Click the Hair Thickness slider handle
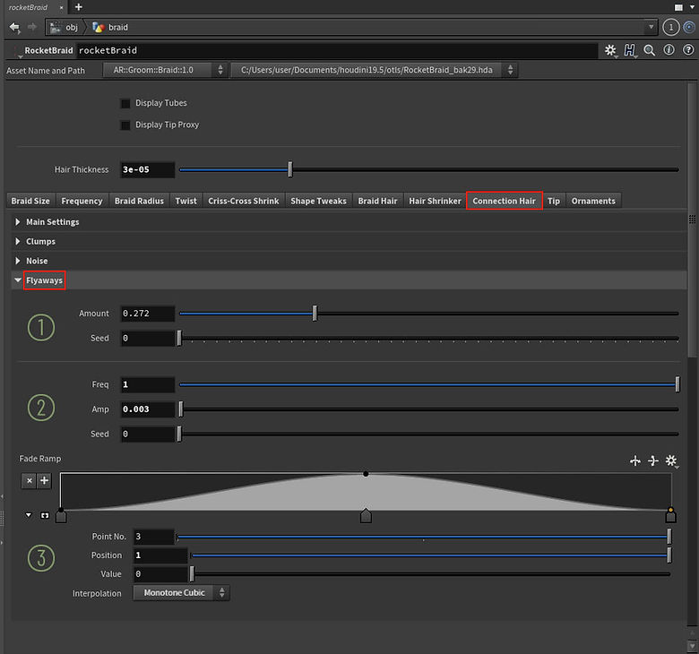This screenshot has width=699, height=654. click(x=290, y=170)
